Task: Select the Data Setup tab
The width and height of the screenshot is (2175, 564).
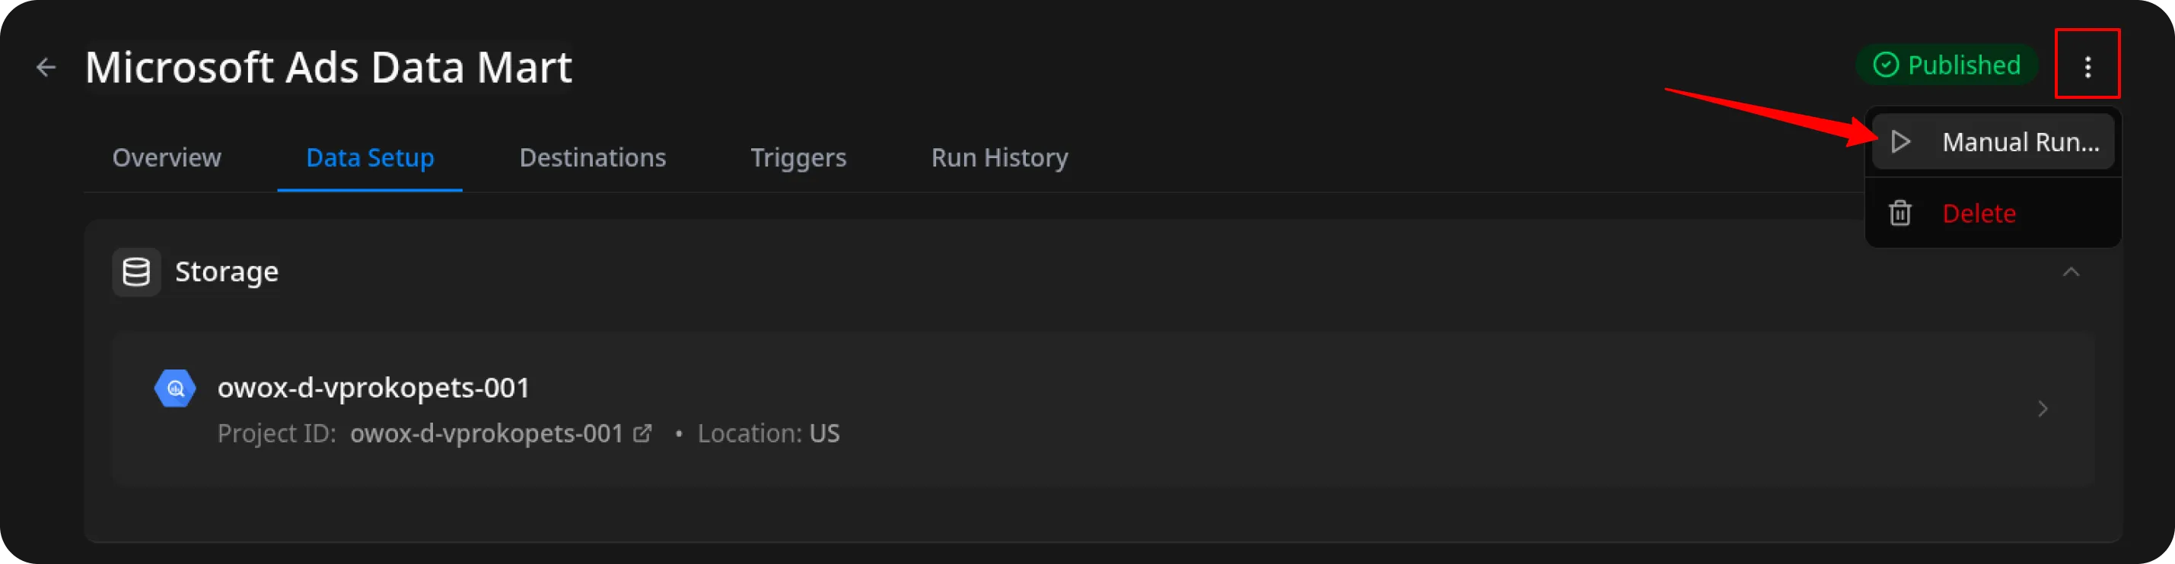Action: tap(370, 157)
